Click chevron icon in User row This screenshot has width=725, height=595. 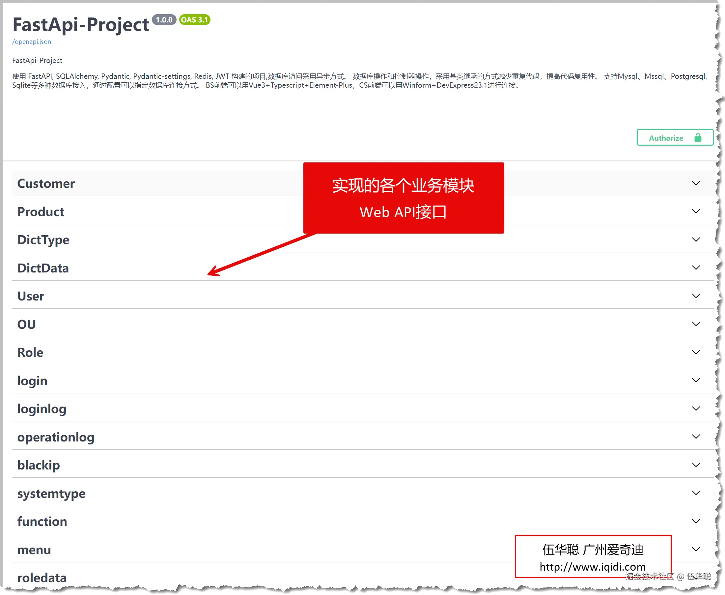[x=696, y=296]
